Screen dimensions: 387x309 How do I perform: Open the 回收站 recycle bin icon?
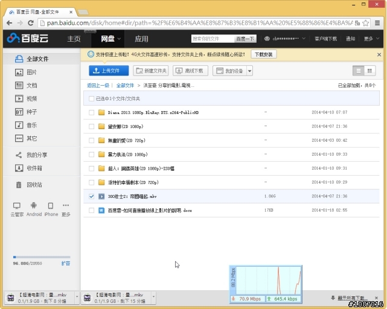point(19,185)
